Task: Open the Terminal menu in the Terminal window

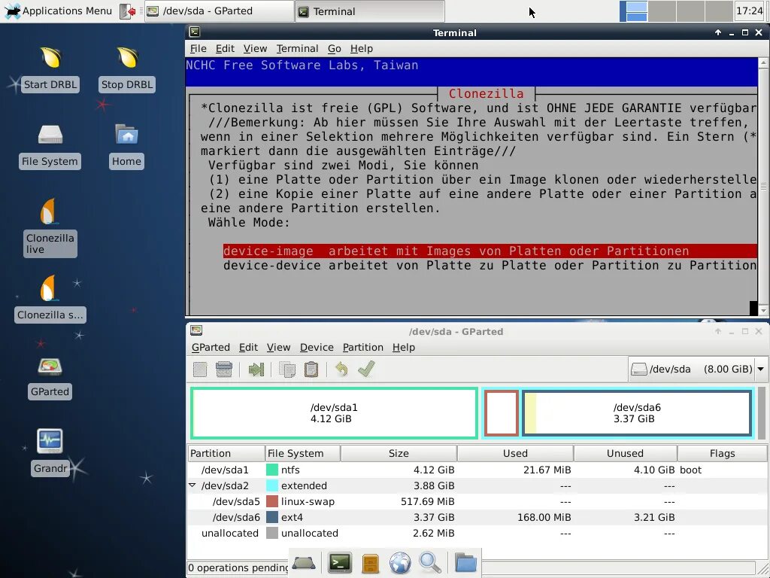Action: coord(297,48)
